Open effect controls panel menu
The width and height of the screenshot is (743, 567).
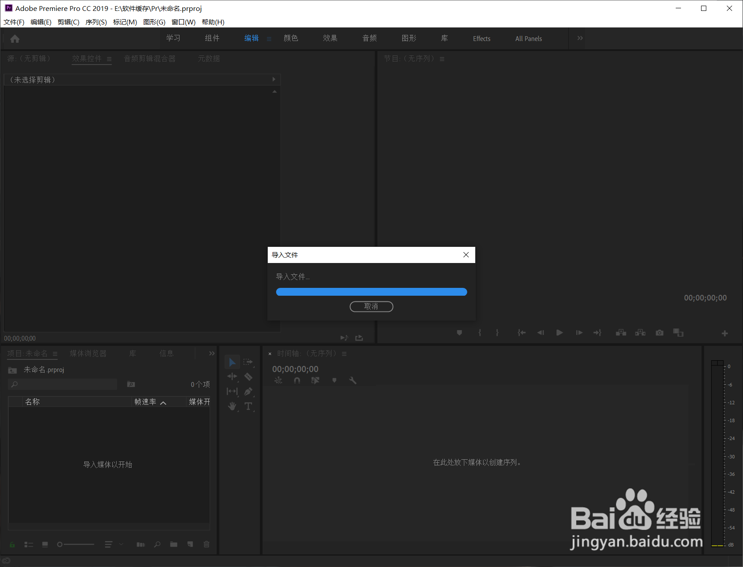(109, 59)
